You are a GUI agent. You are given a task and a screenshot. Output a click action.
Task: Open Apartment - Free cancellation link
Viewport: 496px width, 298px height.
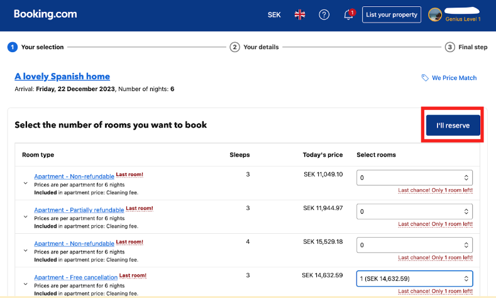pyautogui.click(x=75, y=277)
